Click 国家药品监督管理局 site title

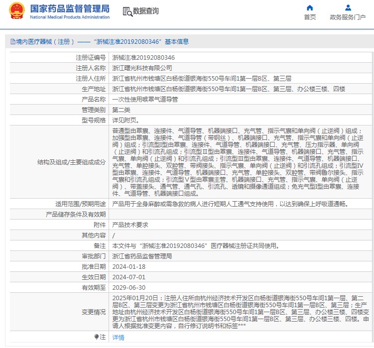(x=70, y=9)
